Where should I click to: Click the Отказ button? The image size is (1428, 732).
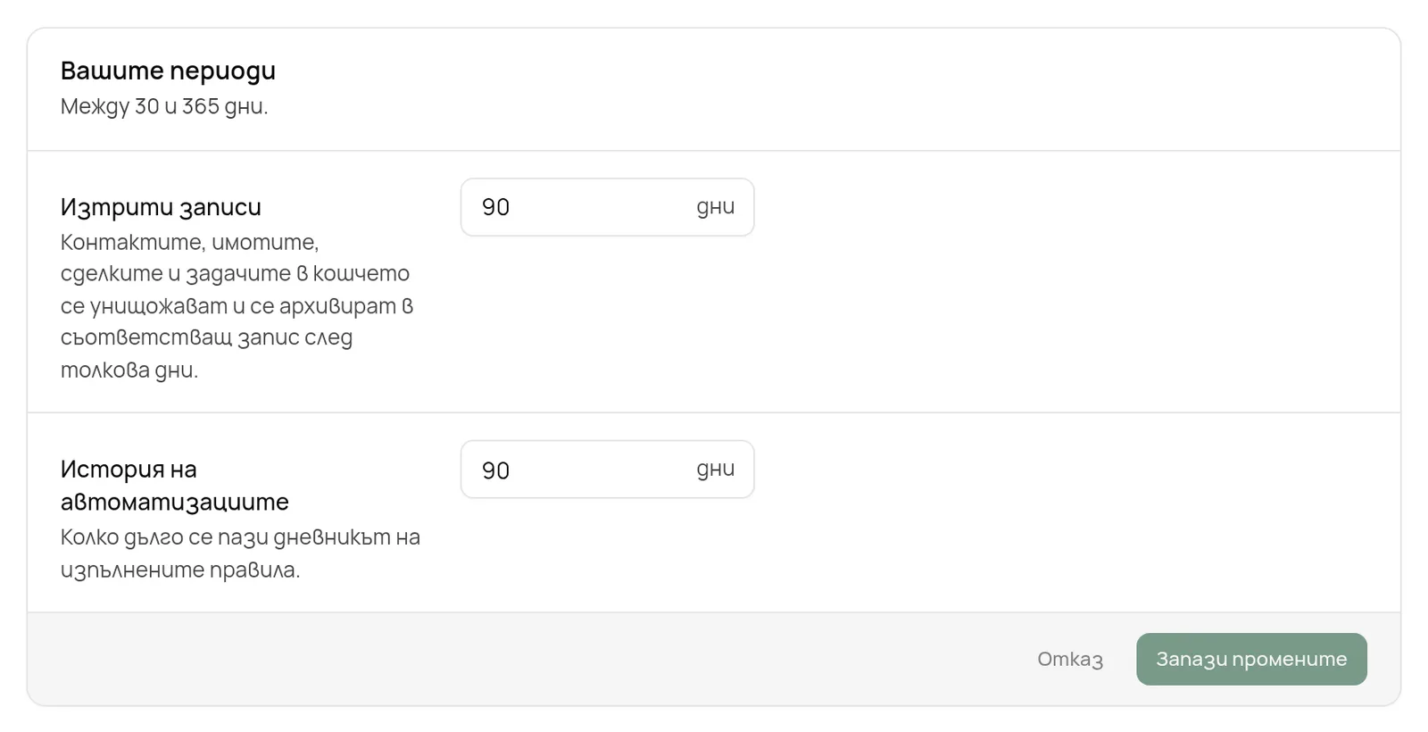click(x=1070, y=660)
